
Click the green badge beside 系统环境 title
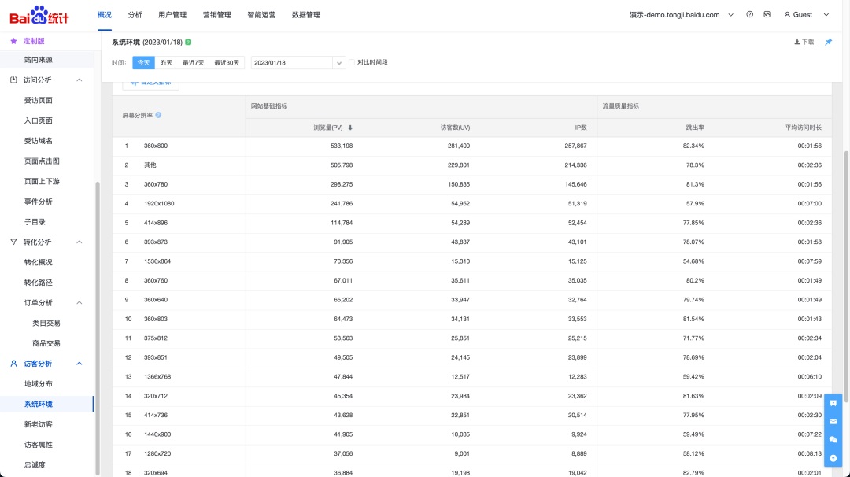pyautogui.click(x=188, y=42)
